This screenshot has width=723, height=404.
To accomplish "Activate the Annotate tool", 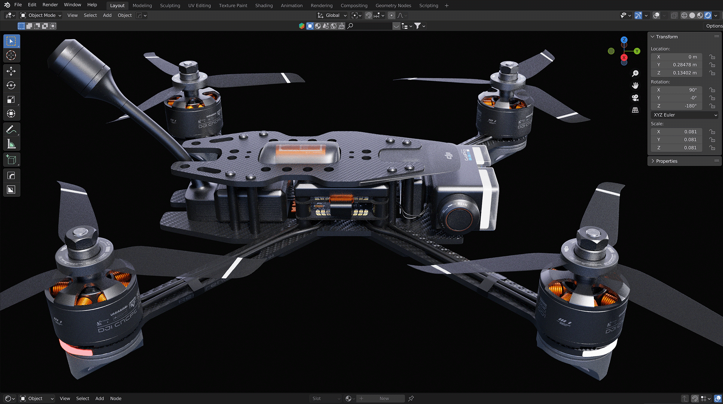I will click(11, 129).
